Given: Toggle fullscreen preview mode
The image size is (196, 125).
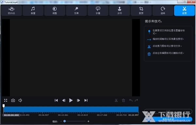Looking at the screenshot, I should [6, 100].
